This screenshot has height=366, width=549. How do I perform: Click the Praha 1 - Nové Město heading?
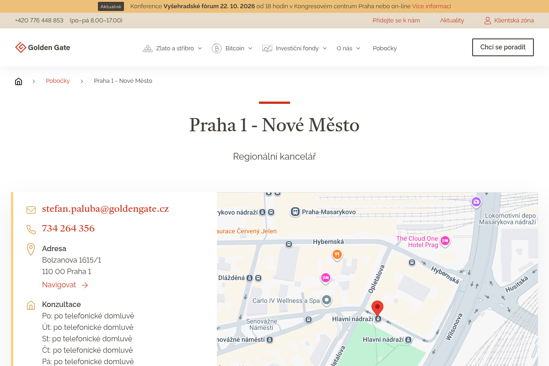(274, 125)
